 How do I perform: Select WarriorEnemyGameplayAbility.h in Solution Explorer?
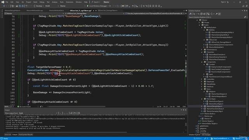[222, 32]
